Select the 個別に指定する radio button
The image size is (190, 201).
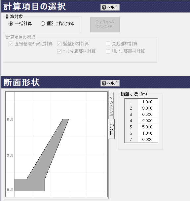point(43,23)
